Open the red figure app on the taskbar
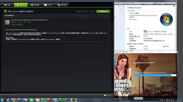183x102 pixels. click(x=50, y=100)
